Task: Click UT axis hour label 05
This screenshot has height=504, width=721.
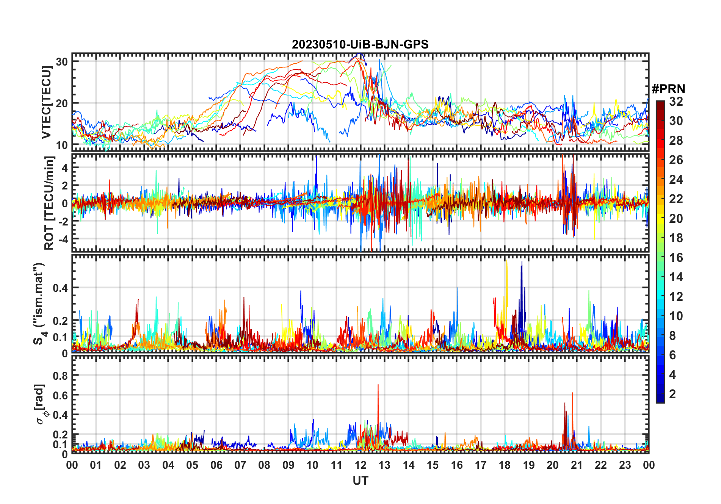Action: click(192, 465)
